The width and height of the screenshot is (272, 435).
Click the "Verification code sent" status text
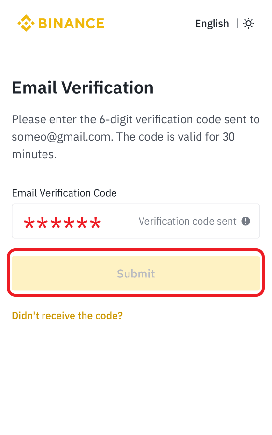[187, 221]
